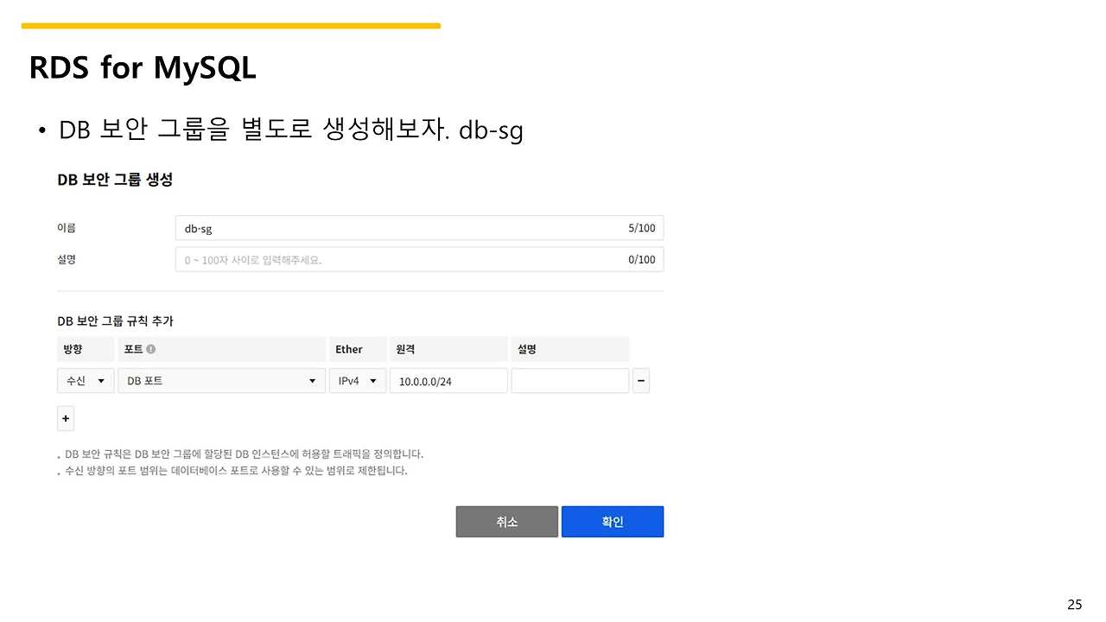Click the 설명 description input with placeholder text

(x=346, y=259)
